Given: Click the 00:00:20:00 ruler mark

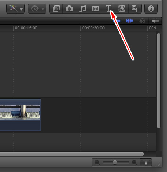Looking at the screenshot, I should [93, 28].
